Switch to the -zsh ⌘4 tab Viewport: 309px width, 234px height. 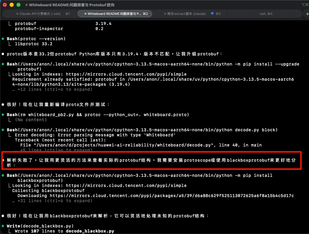[265, 14]
